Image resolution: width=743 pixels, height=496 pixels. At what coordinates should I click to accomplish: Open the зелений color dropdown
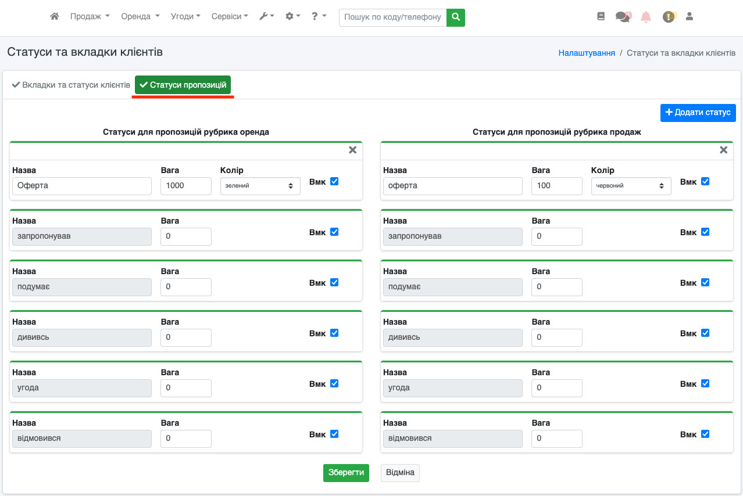click(260, 186)
